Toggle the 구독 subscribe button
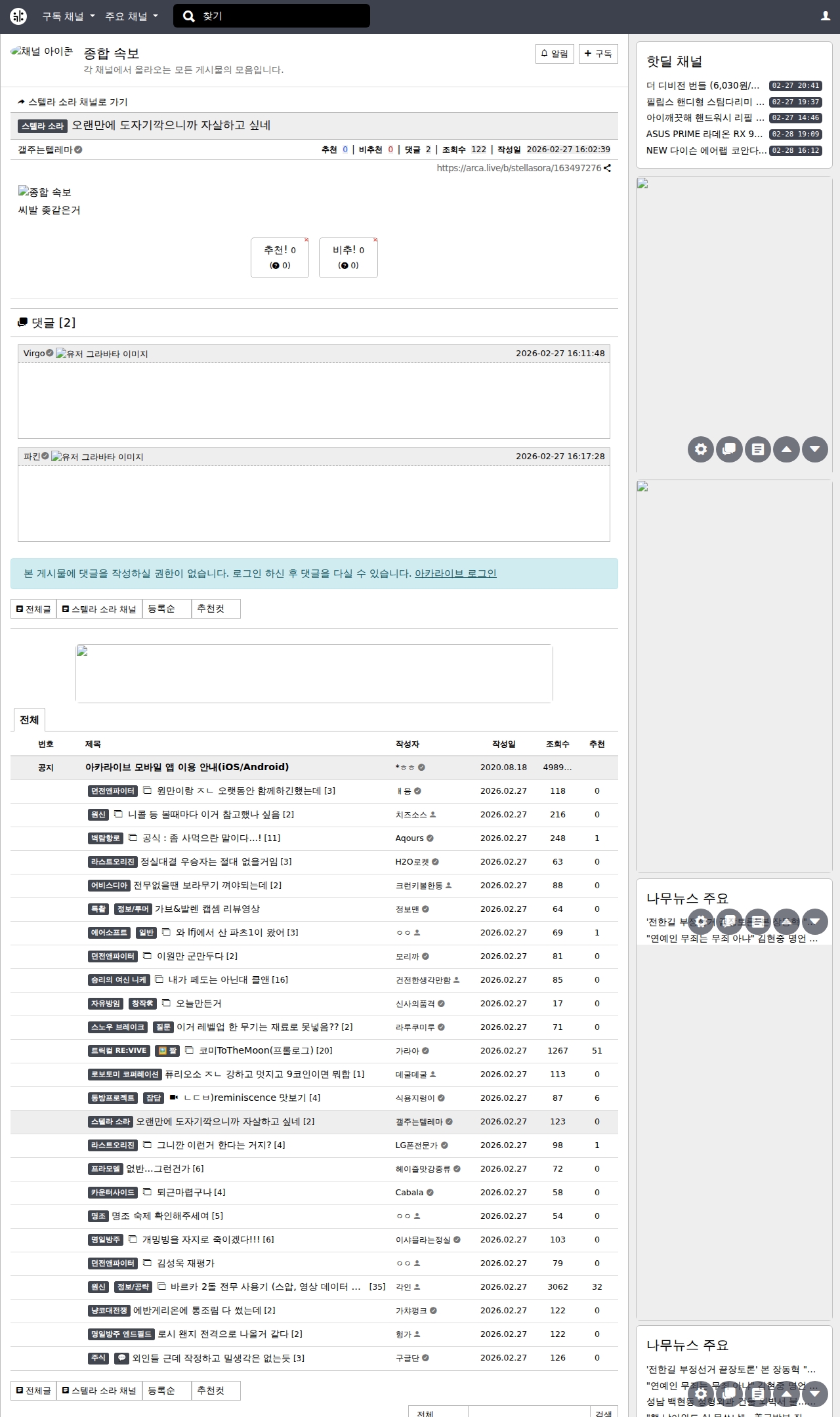 pos(598,53)
